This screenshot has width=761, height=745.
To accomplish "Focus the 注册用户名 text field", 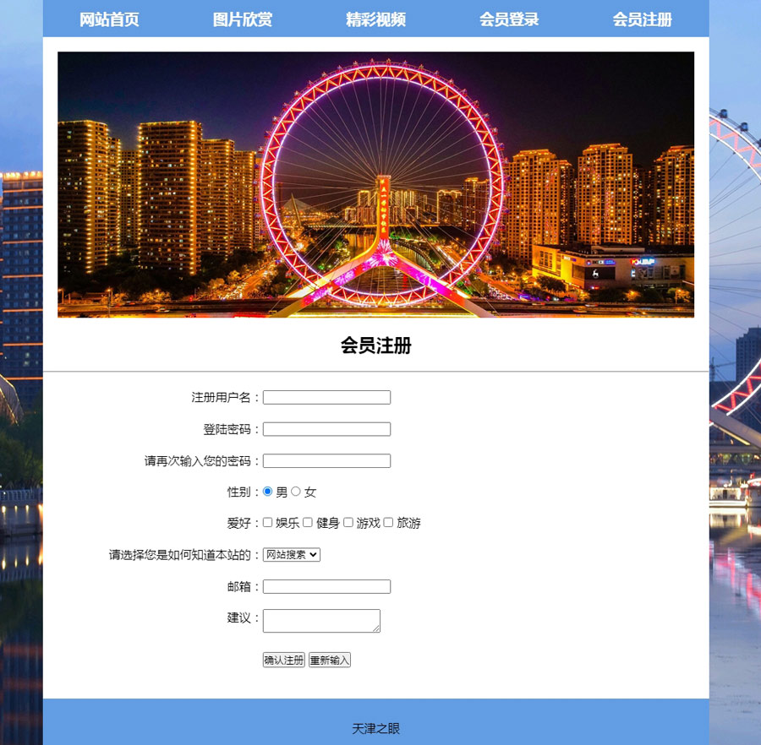I will coord(326,398).
